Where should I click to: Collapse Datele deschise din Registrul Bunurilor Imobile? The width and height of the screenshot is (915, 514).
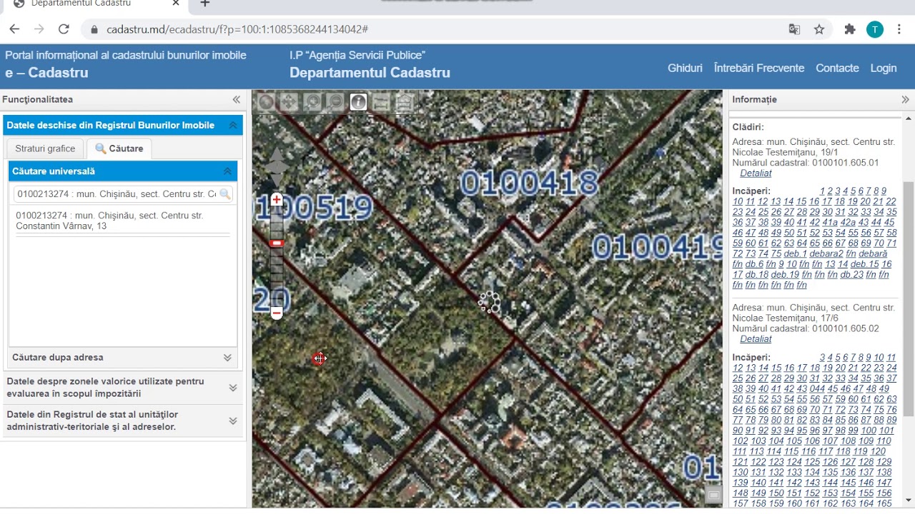point(232,126)
